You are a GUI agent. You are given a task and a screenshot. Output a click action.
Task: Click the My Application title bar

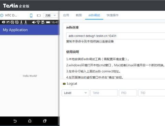pos(30,30)
